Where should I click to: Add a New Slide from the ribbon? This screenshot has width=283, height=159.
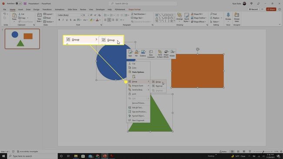point(39,18)
